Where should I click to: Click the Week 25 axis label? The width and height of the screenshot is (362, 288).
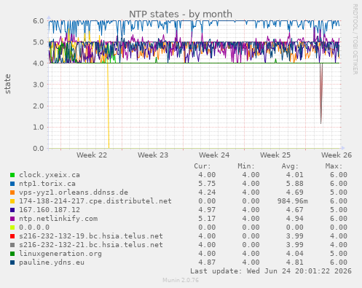click(x=275, y=155)
